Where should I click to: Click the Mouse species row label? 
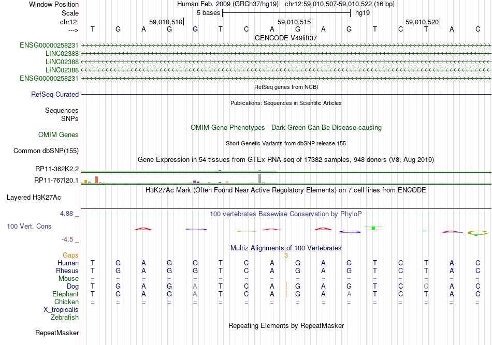tap(68, 279)
